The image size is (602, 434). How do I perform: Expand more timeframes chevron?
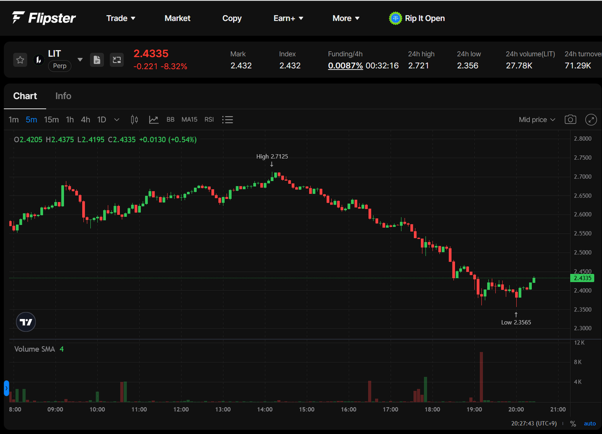point(117,120)
